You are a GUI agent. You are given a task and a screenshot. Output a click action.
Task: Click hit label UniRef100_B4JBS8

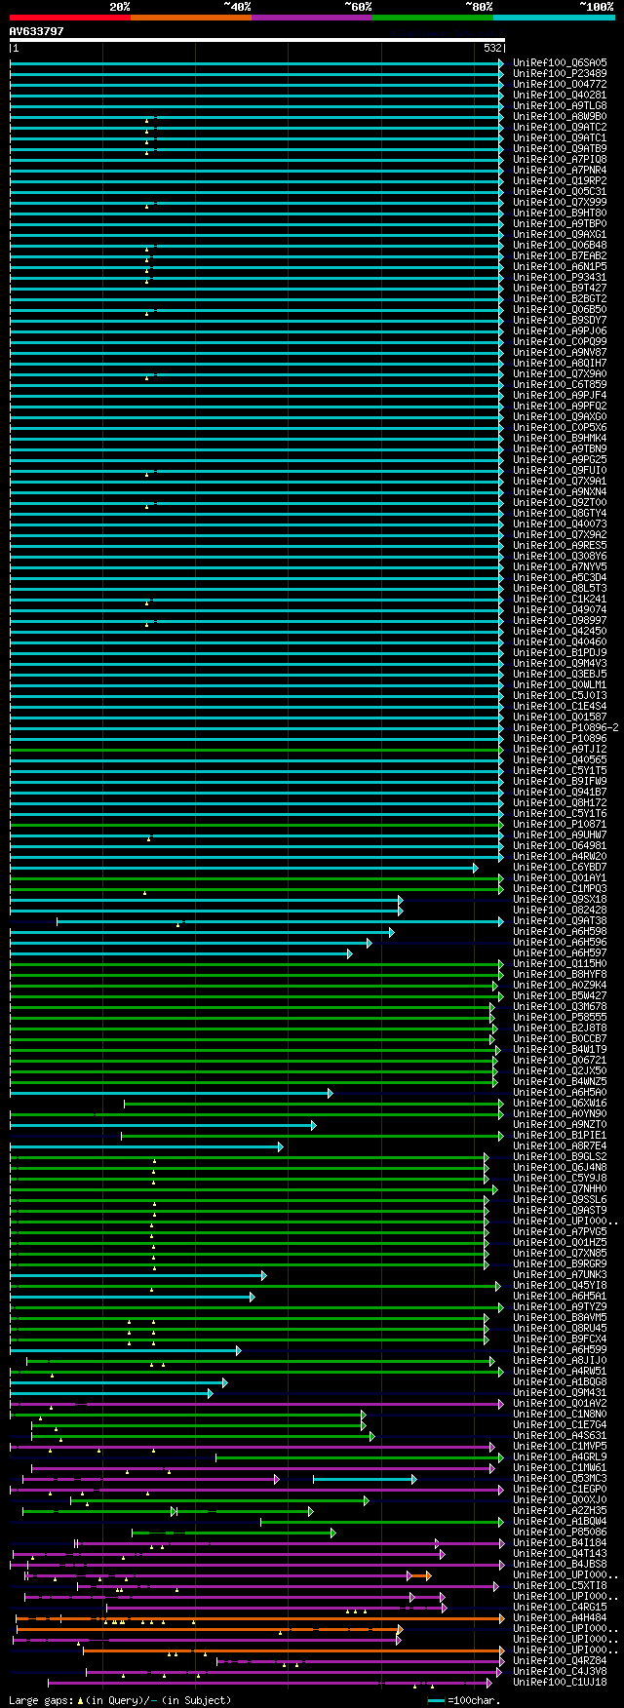coord(560,1564)
